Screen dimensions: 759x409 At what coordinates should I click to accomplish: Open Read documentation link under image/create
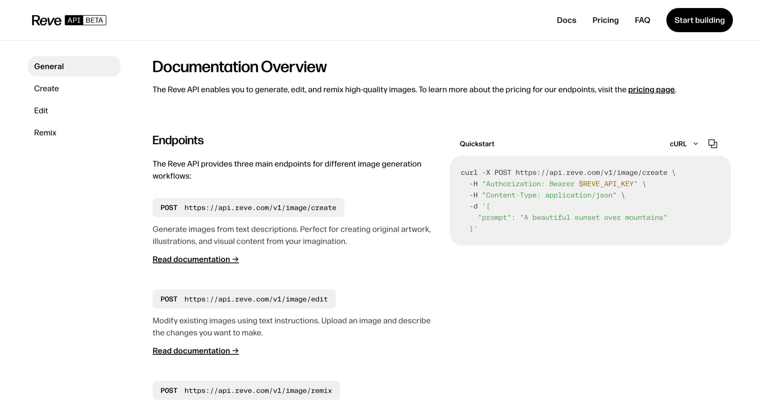[195, 259]
